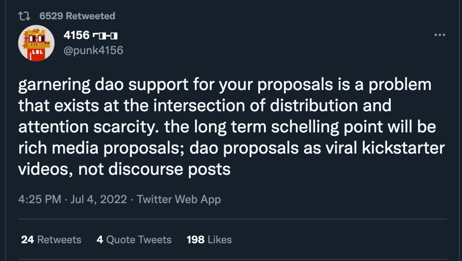This screenshot has height=261, width=462.
Task: Open the 'Twitter Web App' source link
Action: coord(179,199)
